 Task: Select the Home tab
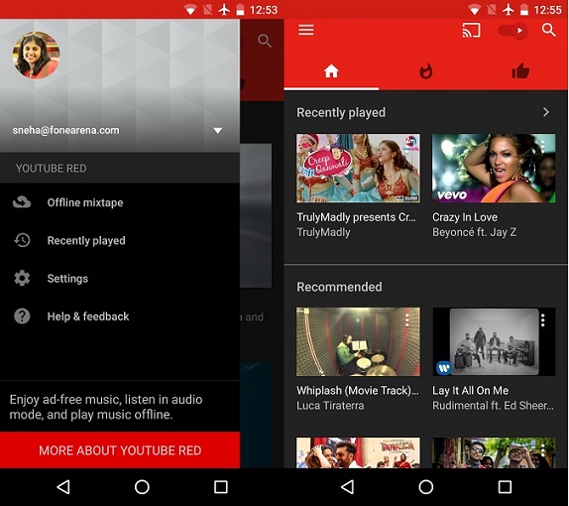coord(331,71)
